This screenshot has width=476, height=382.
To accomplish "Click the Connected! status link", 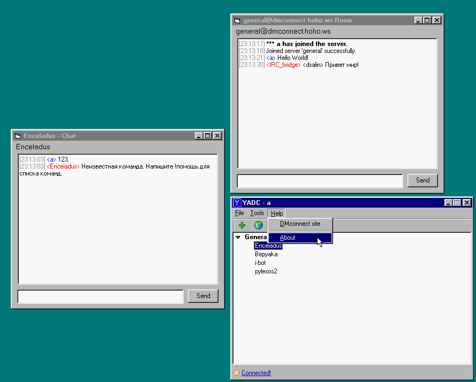I will (256, 373).
